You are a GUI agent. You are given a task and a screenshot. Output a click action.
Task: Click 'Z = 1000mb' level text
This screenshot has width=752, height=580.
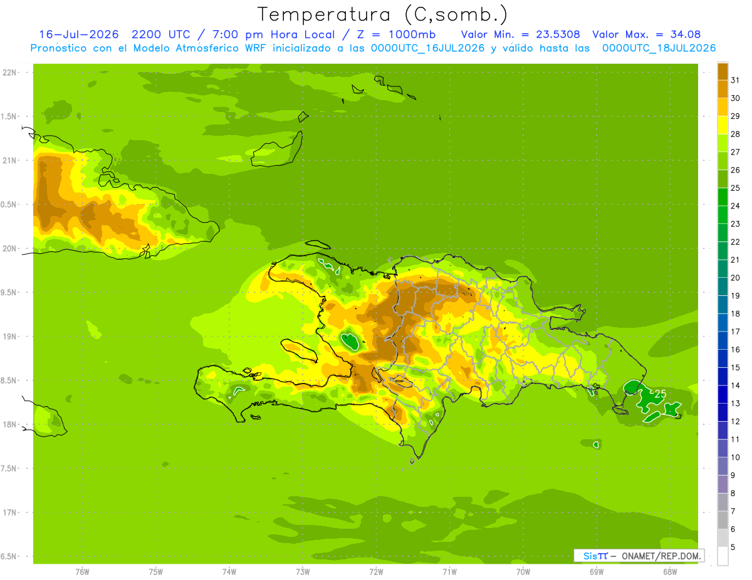point(396,34)
